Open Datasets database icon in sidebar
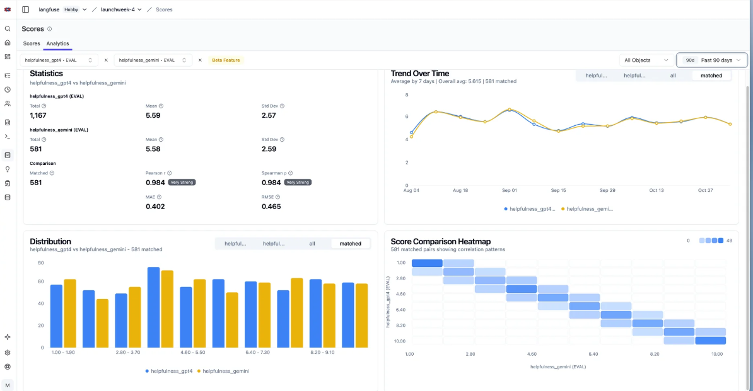This screenshot has width=753, height=391. click(8, 198)
